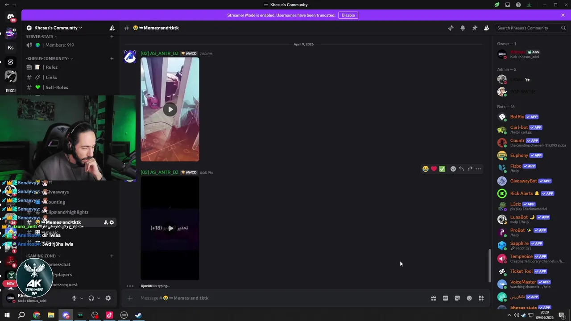571x321 pixels.
Task: Click the Message Memes-and-tktk input field
Action: point(281,298)
